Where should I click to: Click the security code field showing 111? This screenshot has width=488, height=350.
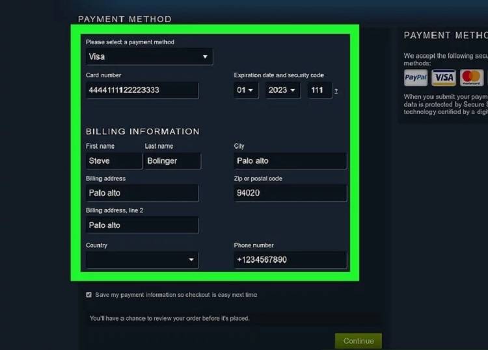[319, 90]
